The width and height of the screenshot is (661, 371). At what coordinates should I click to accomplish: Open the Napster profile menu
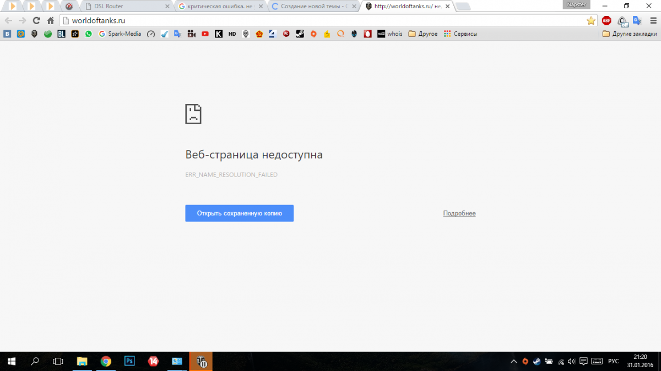(577, 4)
